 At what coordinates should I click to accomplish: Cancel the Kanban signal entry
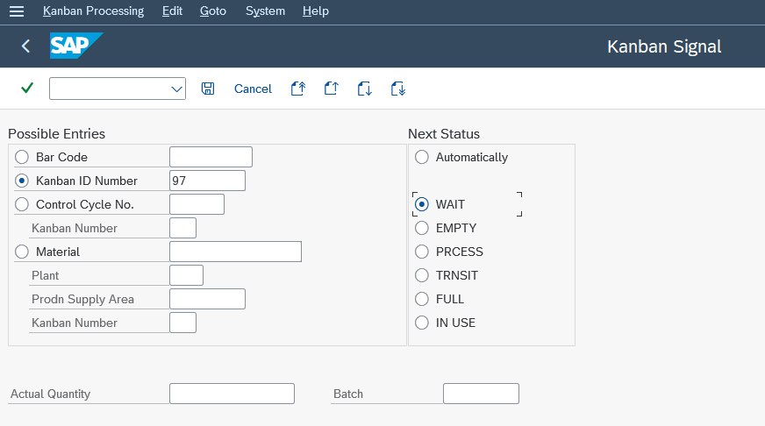pyautogui.click(x=253, y=89)
